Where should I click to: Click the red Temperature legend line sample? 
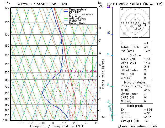click(66, 9)
